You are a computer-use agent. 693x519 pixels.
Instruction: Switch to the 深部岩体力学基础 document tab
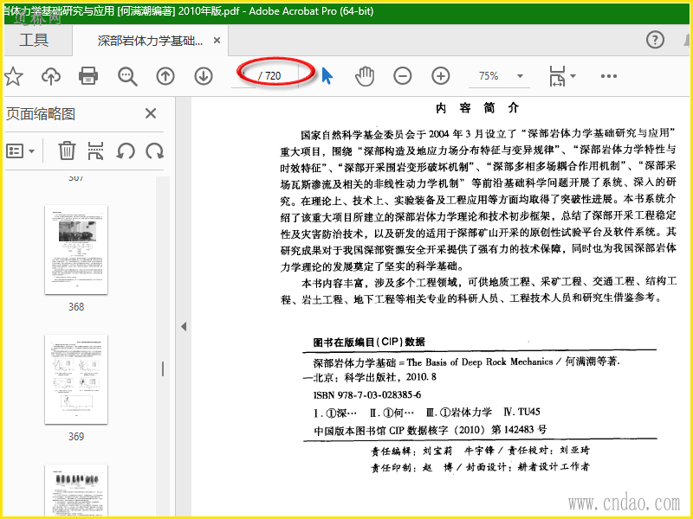click(150, 41)
